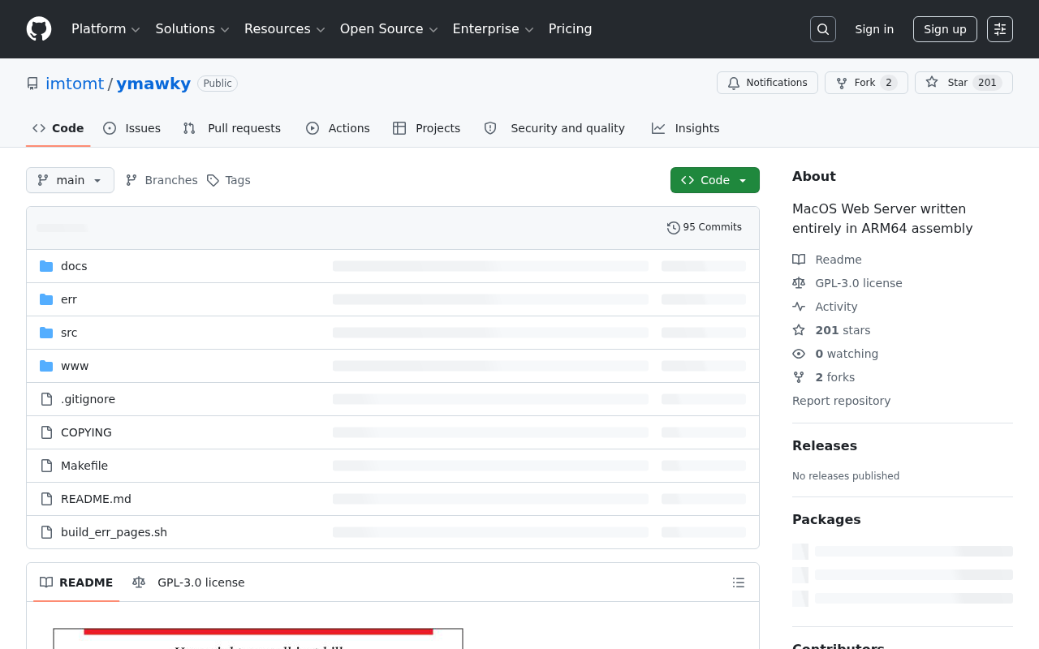Open the .gitignore file name
The width and height of the screenshot is (1039, 649).
pyautogui.click(x=88, y=399)
